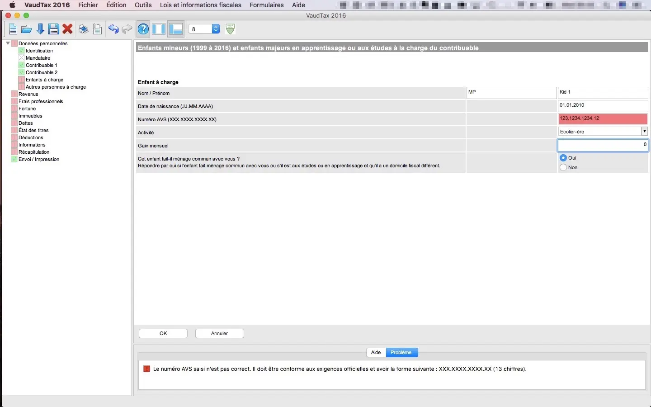This screenshot has height=407, width=651.
Task: Open the VaudTax 2016 application menu
Action: 47,5
